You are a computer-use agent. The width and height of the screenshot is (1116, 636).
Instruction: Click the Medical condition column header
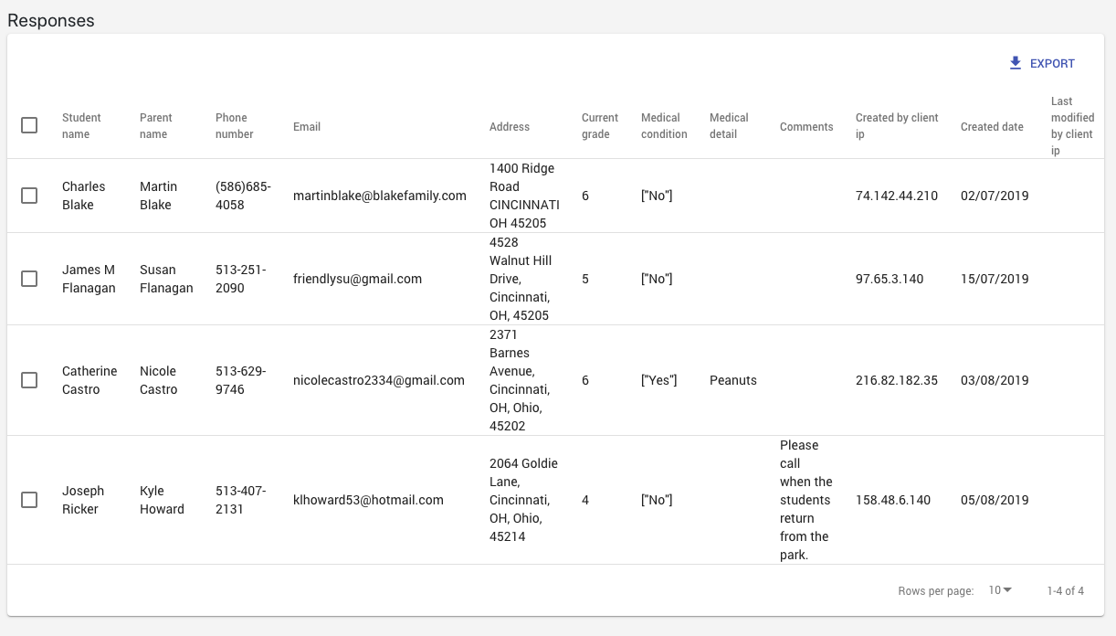[x=664, y=126]
